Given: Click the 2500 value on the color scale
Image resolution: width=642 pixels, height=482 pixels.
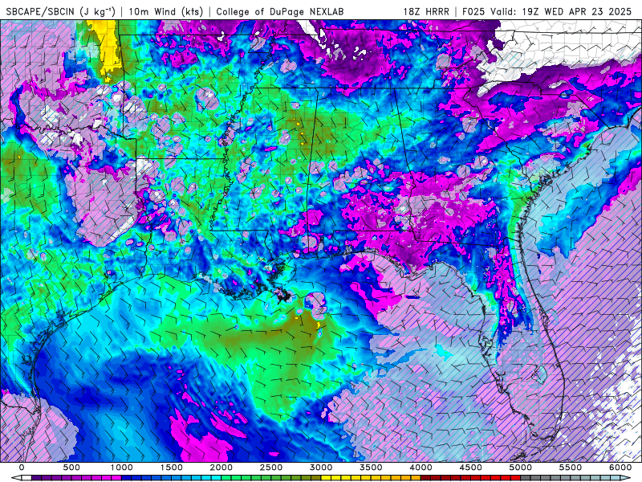Looking at the screenshot, I should point(271,468).
